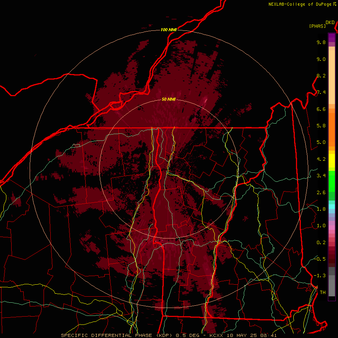Pick the light peach color bar segment
338x338 pixels.
[332, 77]
